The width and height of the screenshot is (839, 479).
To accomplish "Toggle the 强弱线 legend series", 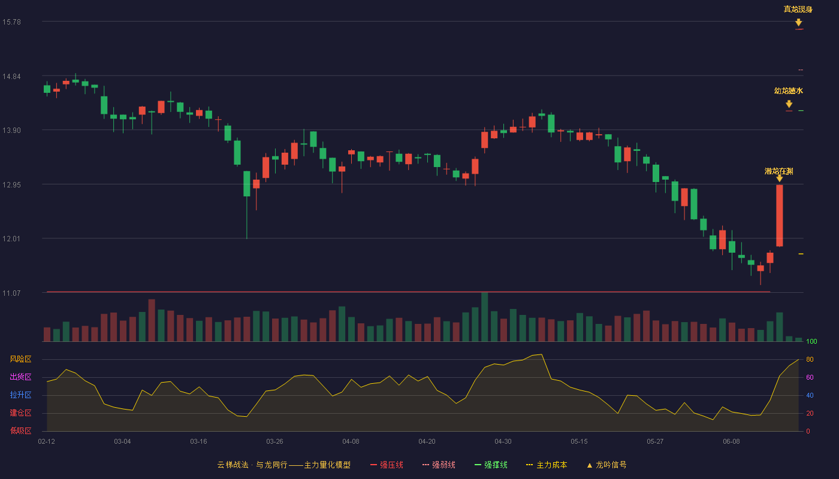I will tap(439, 465).
